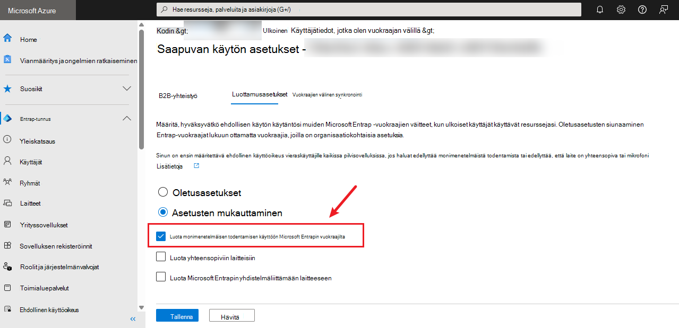Open the notifications bell icon
Viewport: 679px width, 328px height.
pos(600,10)
